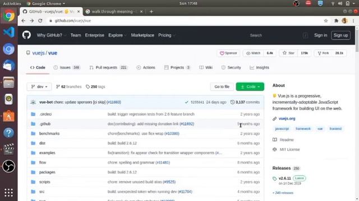
Task: Close the GitHub vuejs/vue tab
Action: pos(79,11)
